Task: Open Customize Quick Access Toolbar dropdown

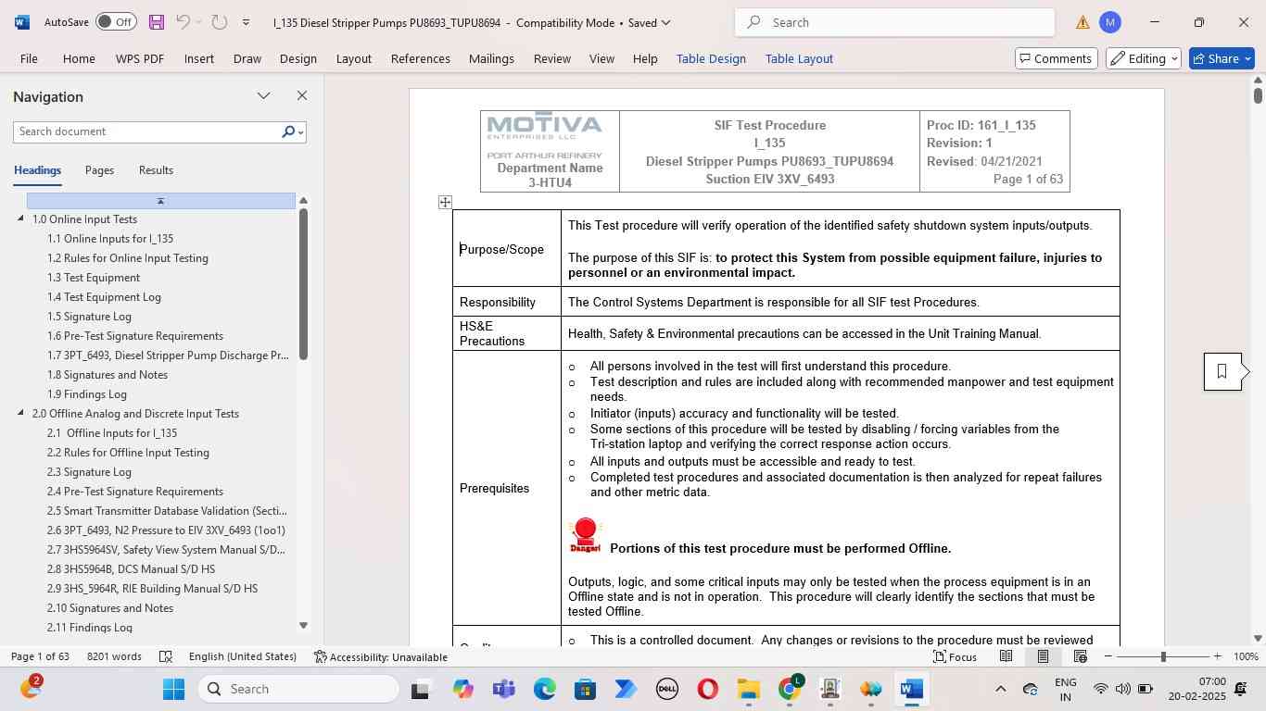Action: [x=246, y=22]
